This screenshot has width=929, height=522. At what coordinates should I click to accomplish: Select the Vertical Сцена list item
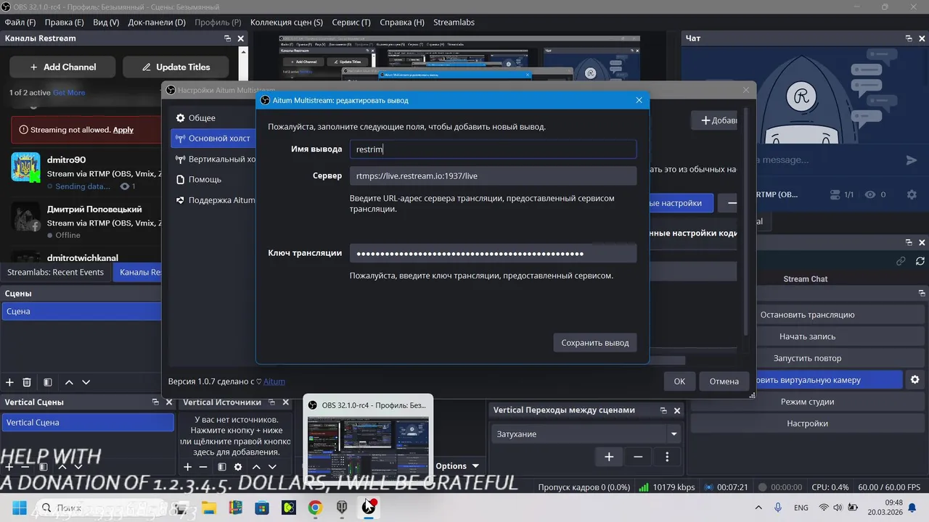click(88, 423)
